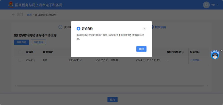Open the tax assistant mascot chat icon
The width and height of the screenshot is (223, 105).
pos(215,55)
